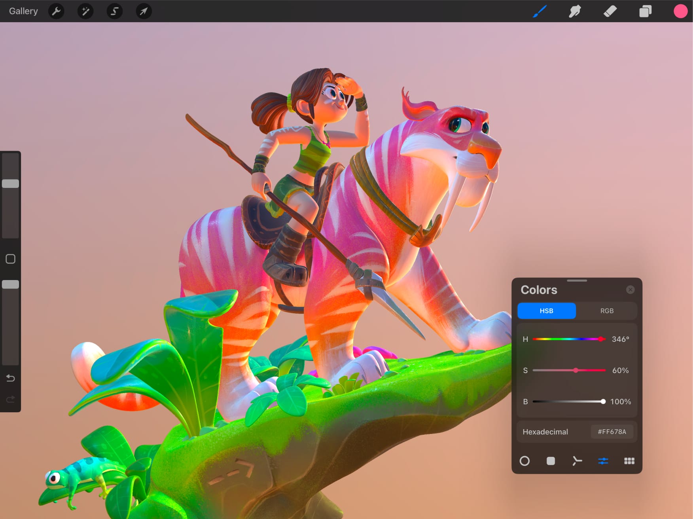Adjust the brush opacity slider handle
This screenshot has height=519, width=693.
[x=11, y=284]
